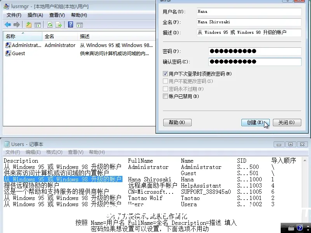Screen dimensions: 311x233
Task: Click the 描述 description field
Action: coord(249,33)
